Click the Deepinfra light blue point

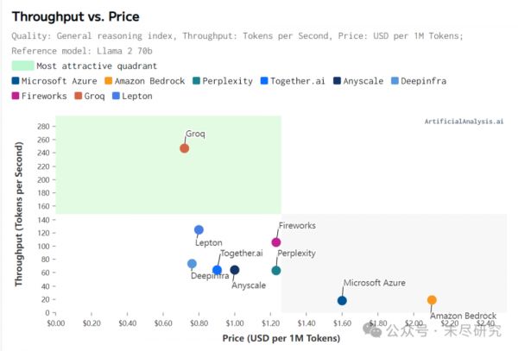tap(192, 264)
